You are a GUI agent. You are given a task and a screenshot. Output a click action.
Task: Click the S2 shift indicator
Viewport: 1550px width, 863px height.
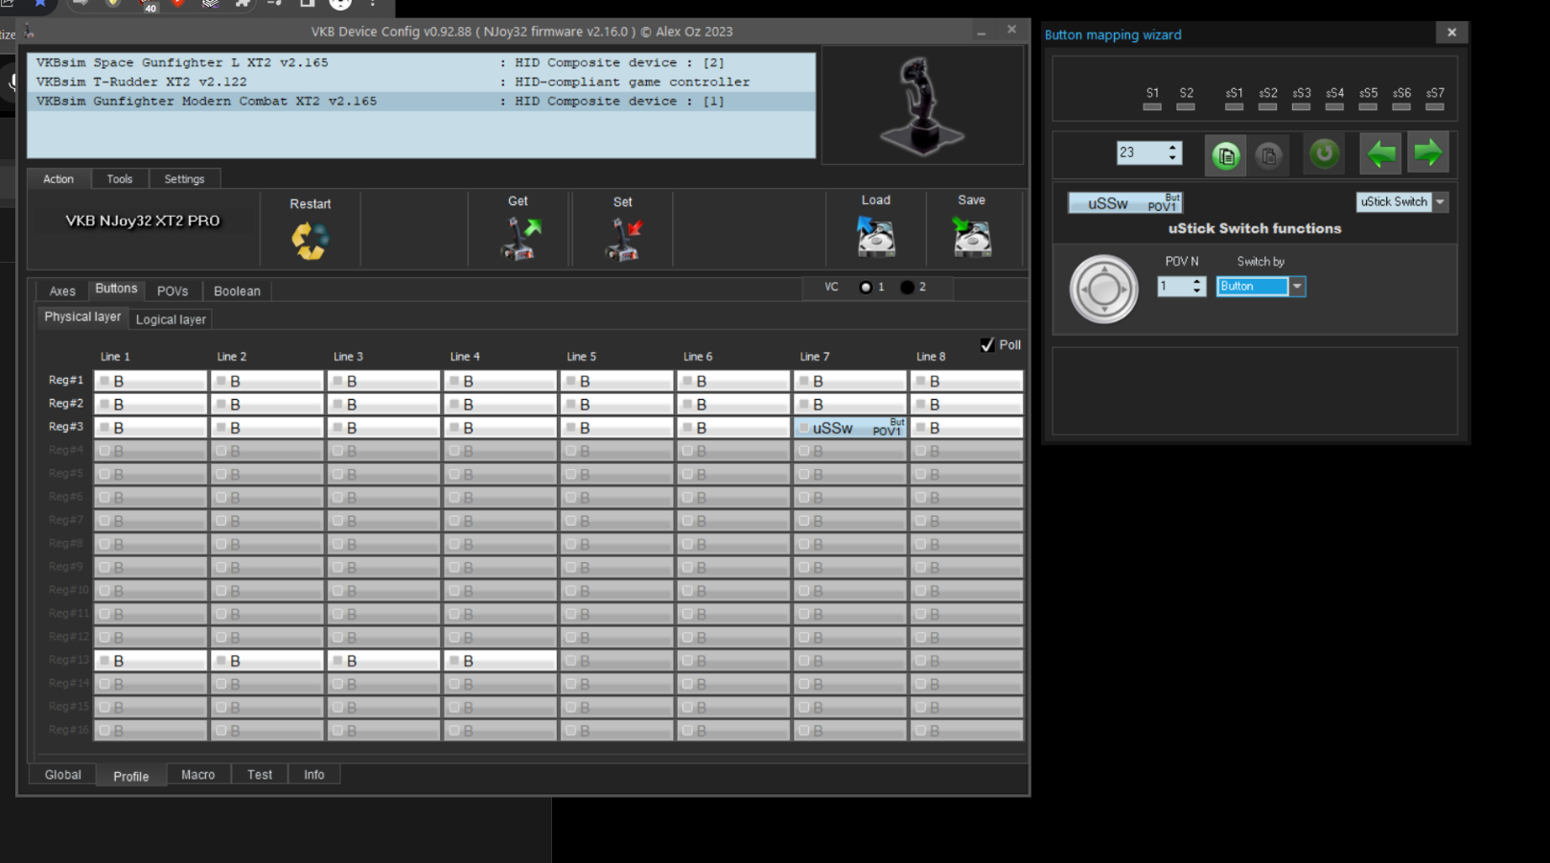(x=1186, y=106)
